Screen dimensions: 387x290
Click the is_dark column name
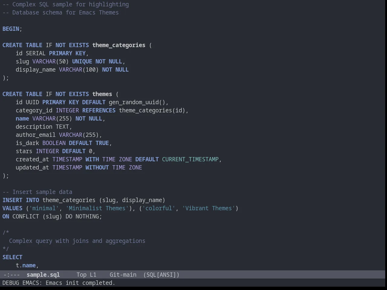tap(28, 143)
